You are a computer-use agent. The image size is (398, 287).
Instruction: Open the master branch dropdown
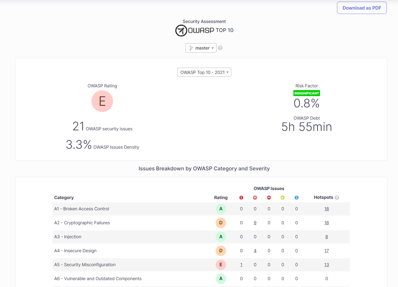[x=201, y=48]
